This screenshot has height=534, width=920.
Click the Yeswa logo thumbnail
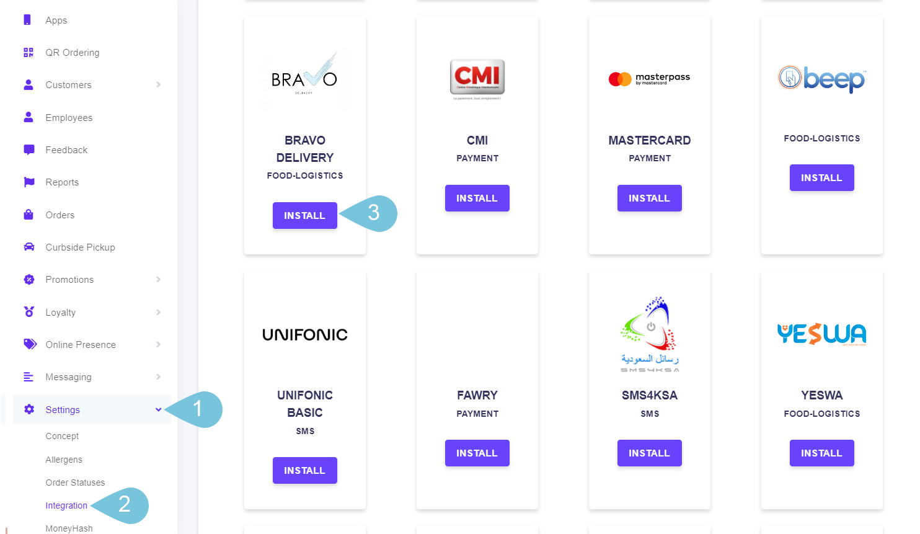tap(822, 334)
